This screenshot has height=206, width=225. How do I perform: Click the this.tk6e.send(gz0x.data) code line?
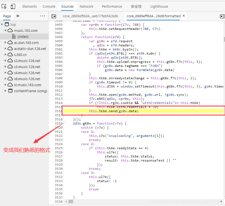coord(113,111)
